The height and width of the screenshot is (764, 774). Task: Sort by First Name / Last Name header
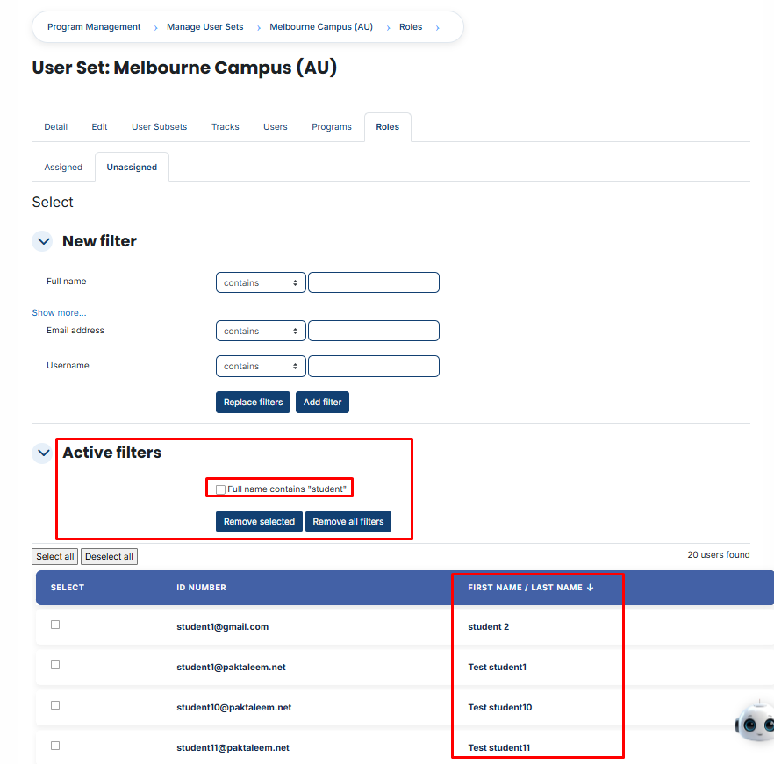pyautogui.click(x=525, y=588)
